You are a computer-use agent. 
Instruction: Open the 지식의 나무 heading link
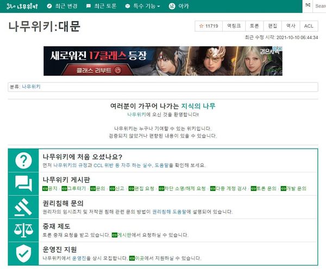[198, 106]
